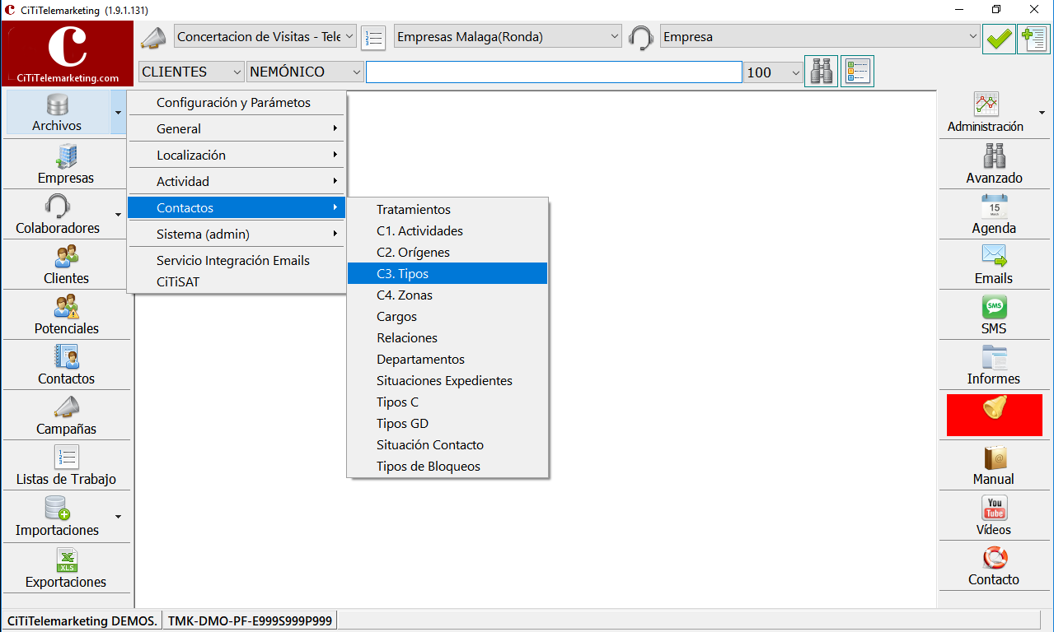
Task: Click the binoculars search icon in toolbar
Action: coord(821,72)
